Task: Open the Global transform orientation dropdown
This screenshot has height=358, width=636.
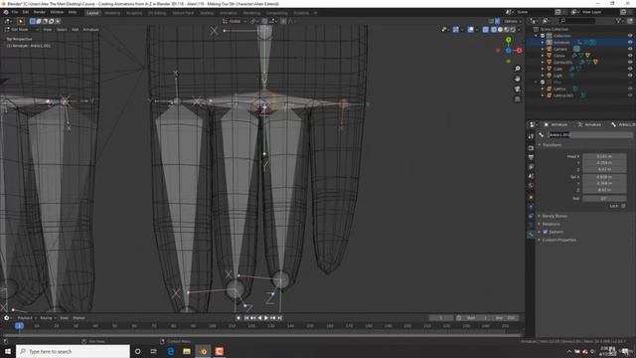Action: [235, 21]
